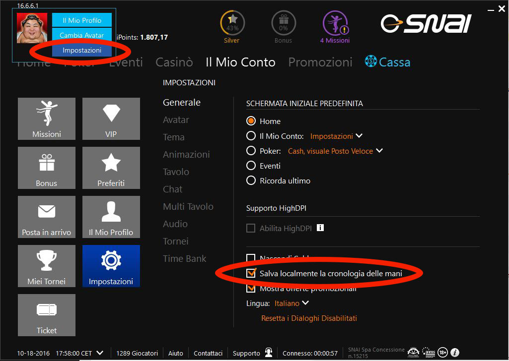
Task: Minimize the SNAI window
Action: tap(491, 10)
